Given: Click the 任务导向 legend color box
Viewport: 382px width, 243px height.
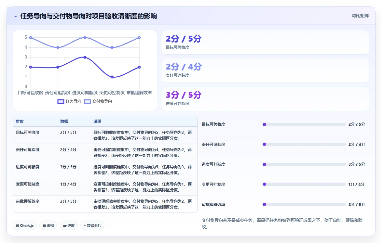Looking at the screenshot, I should [61, 101].
